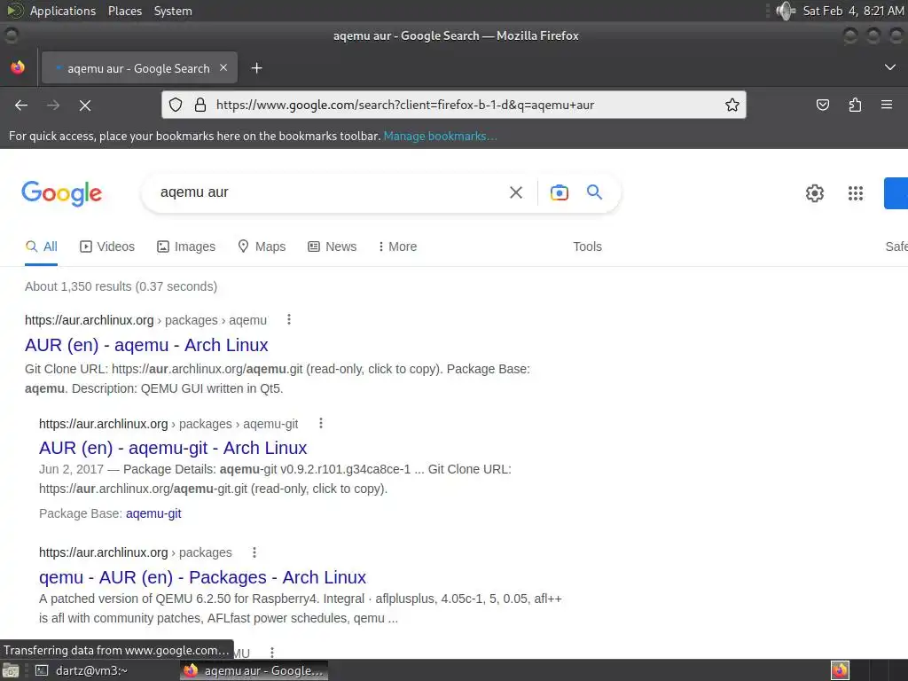Click the tracking protection shield icon
The height and width of the screenshot is (681, 908).
pos(176,105)
